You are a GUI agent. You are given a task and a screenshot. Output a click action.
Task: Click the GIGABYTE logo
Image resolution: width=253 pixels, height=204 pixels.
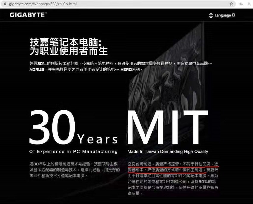tap(28, 15)
